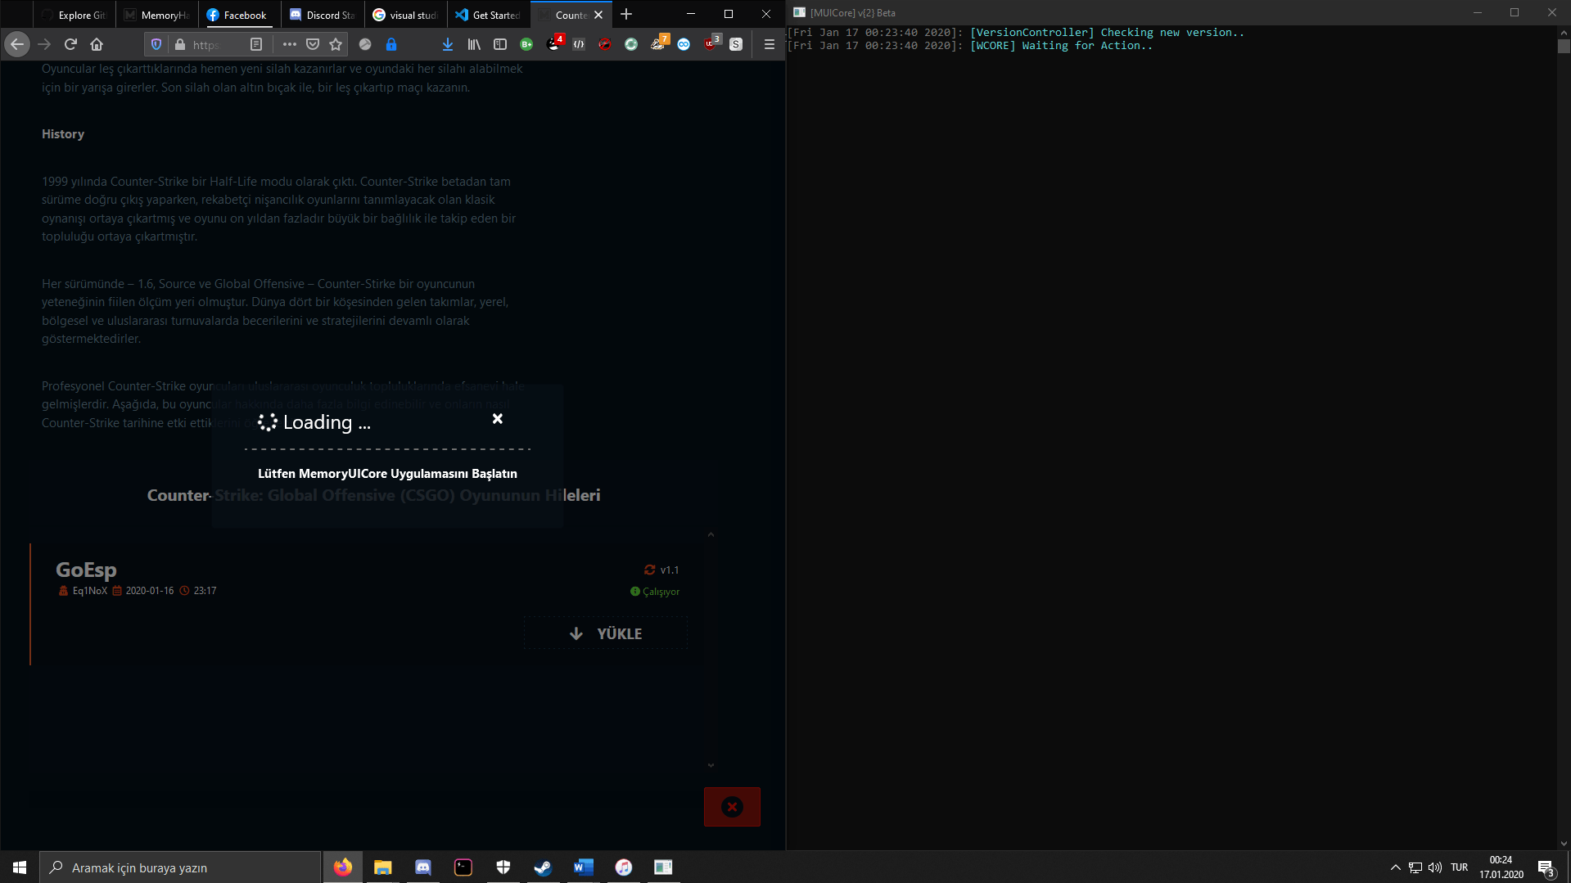
Task: Open Firefox from the taskbar
Action: 343,867
